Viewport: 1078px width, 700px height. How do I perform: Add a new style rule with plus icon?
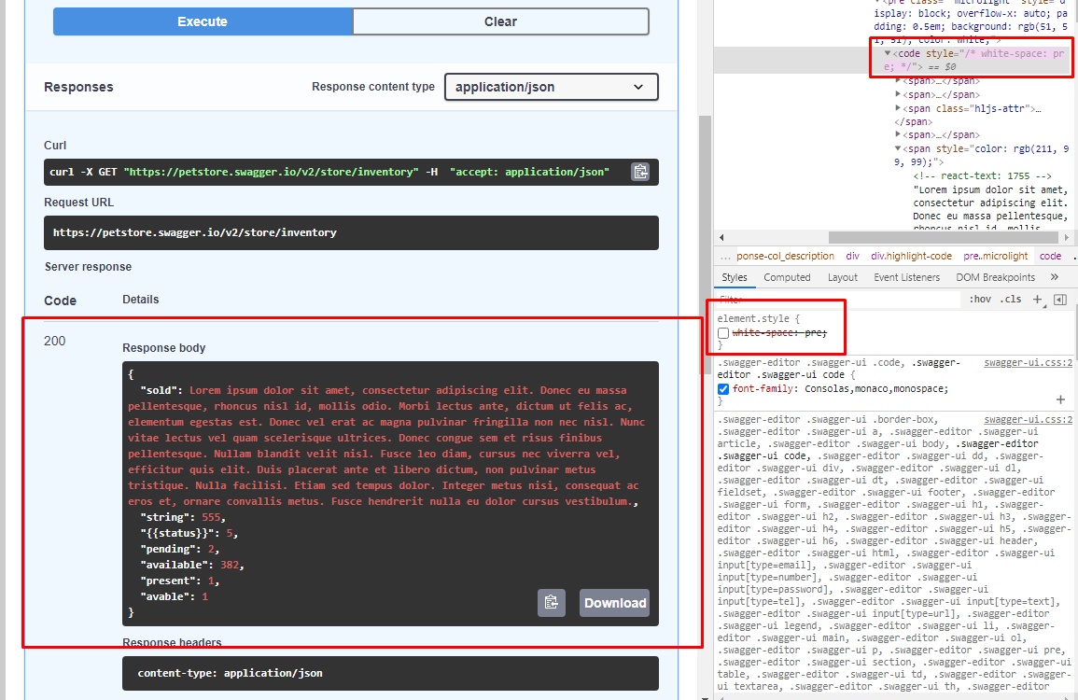coord(1038,299)
